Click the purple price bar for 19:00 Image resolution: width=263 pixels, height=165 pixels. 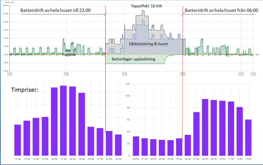(x=82, y=124)
